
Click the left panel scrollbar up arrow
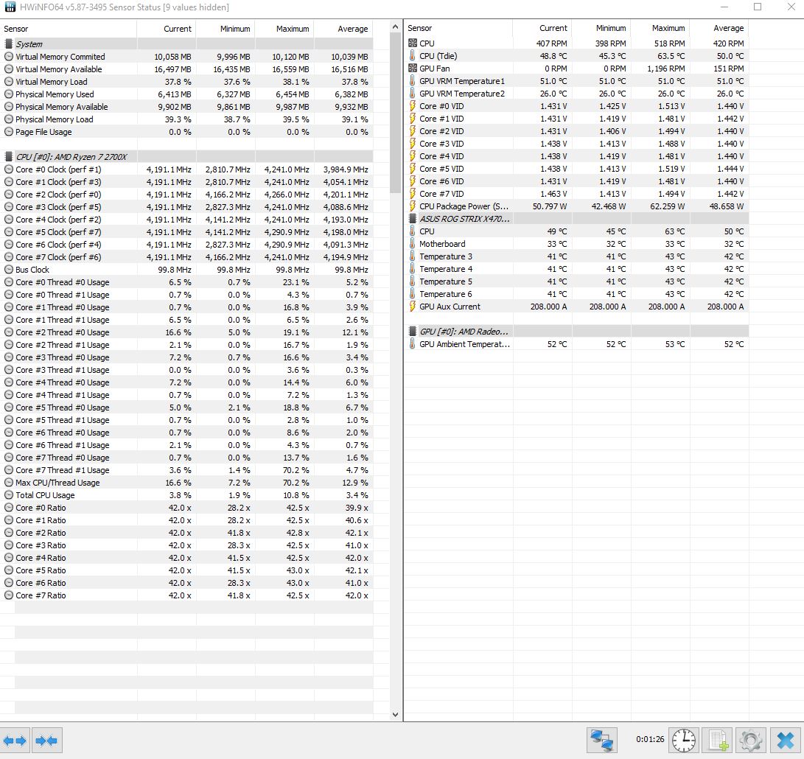pyautogui.click(x=395, y=27)
